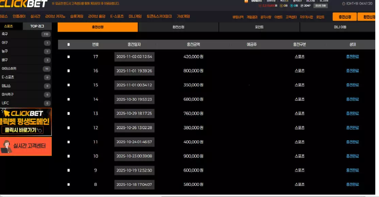The image size is (379, 197).
Task: Check the box for deposit row 12
Action: point(69,128)
